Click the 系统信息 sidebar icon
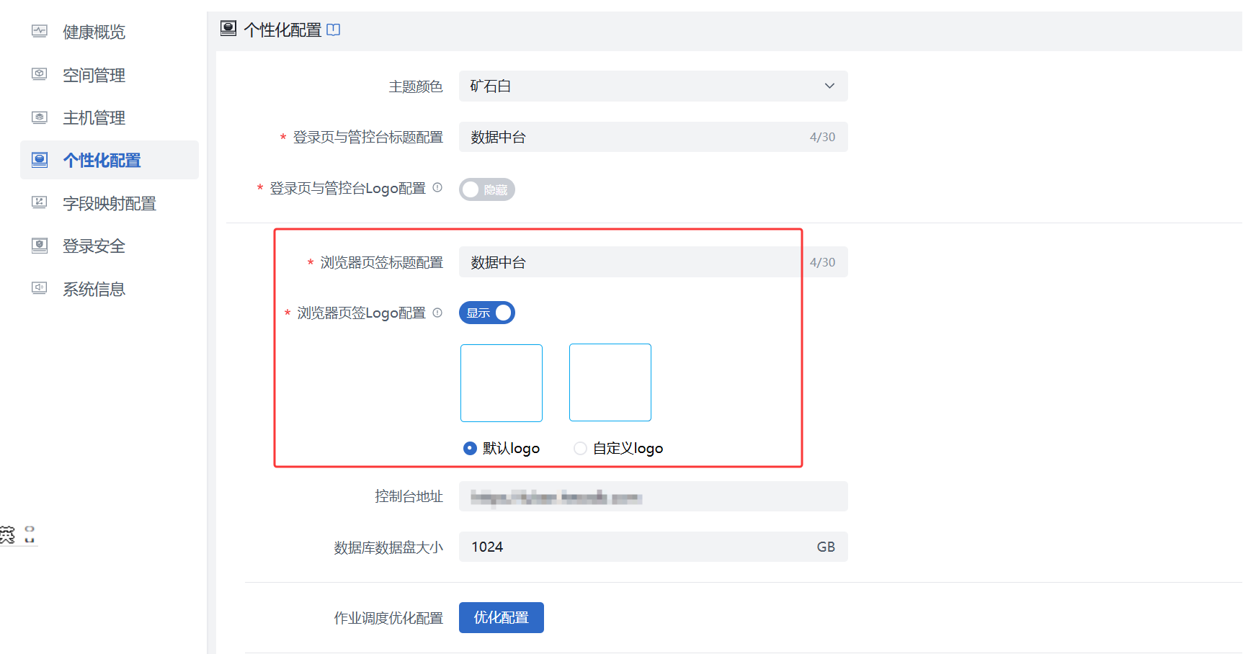Viewport: 1243px width, 654px height. [x=39, y=289]
